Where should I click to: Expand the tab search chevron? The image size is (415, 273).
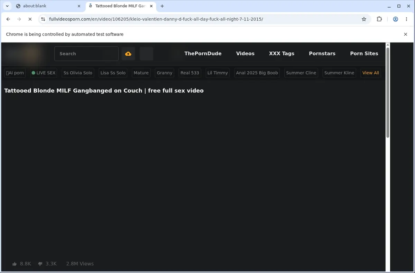tap(7, 6)
